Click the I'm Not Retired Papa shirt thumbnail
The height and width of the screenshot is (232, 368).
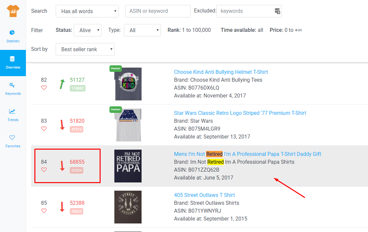pos(128,166)
